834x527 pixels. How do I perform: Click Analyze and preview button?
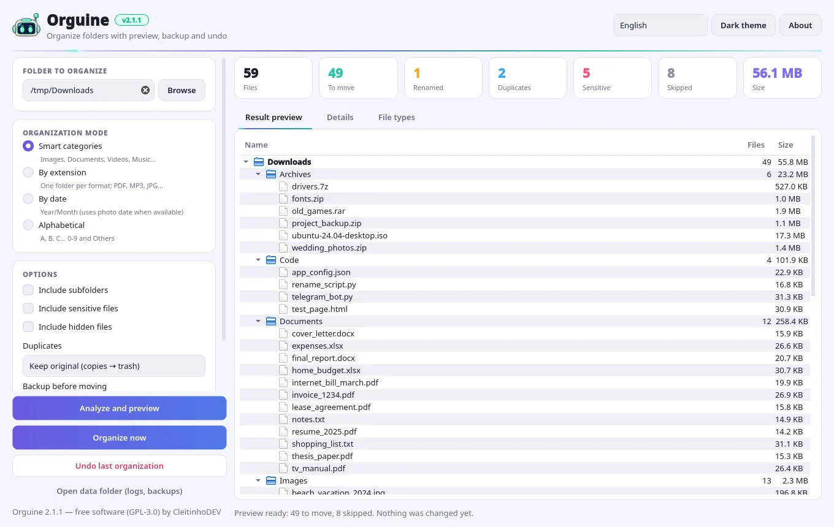[120, 408]
